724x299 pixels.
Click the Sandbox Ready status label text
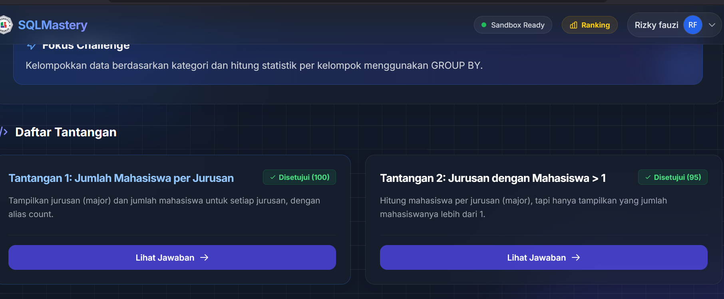pyautogui.click(x=517, y=25)
